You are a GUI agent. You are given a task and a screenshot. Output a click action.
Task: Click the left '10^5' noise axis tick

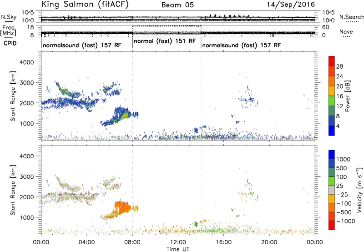(x=28, y=13)
